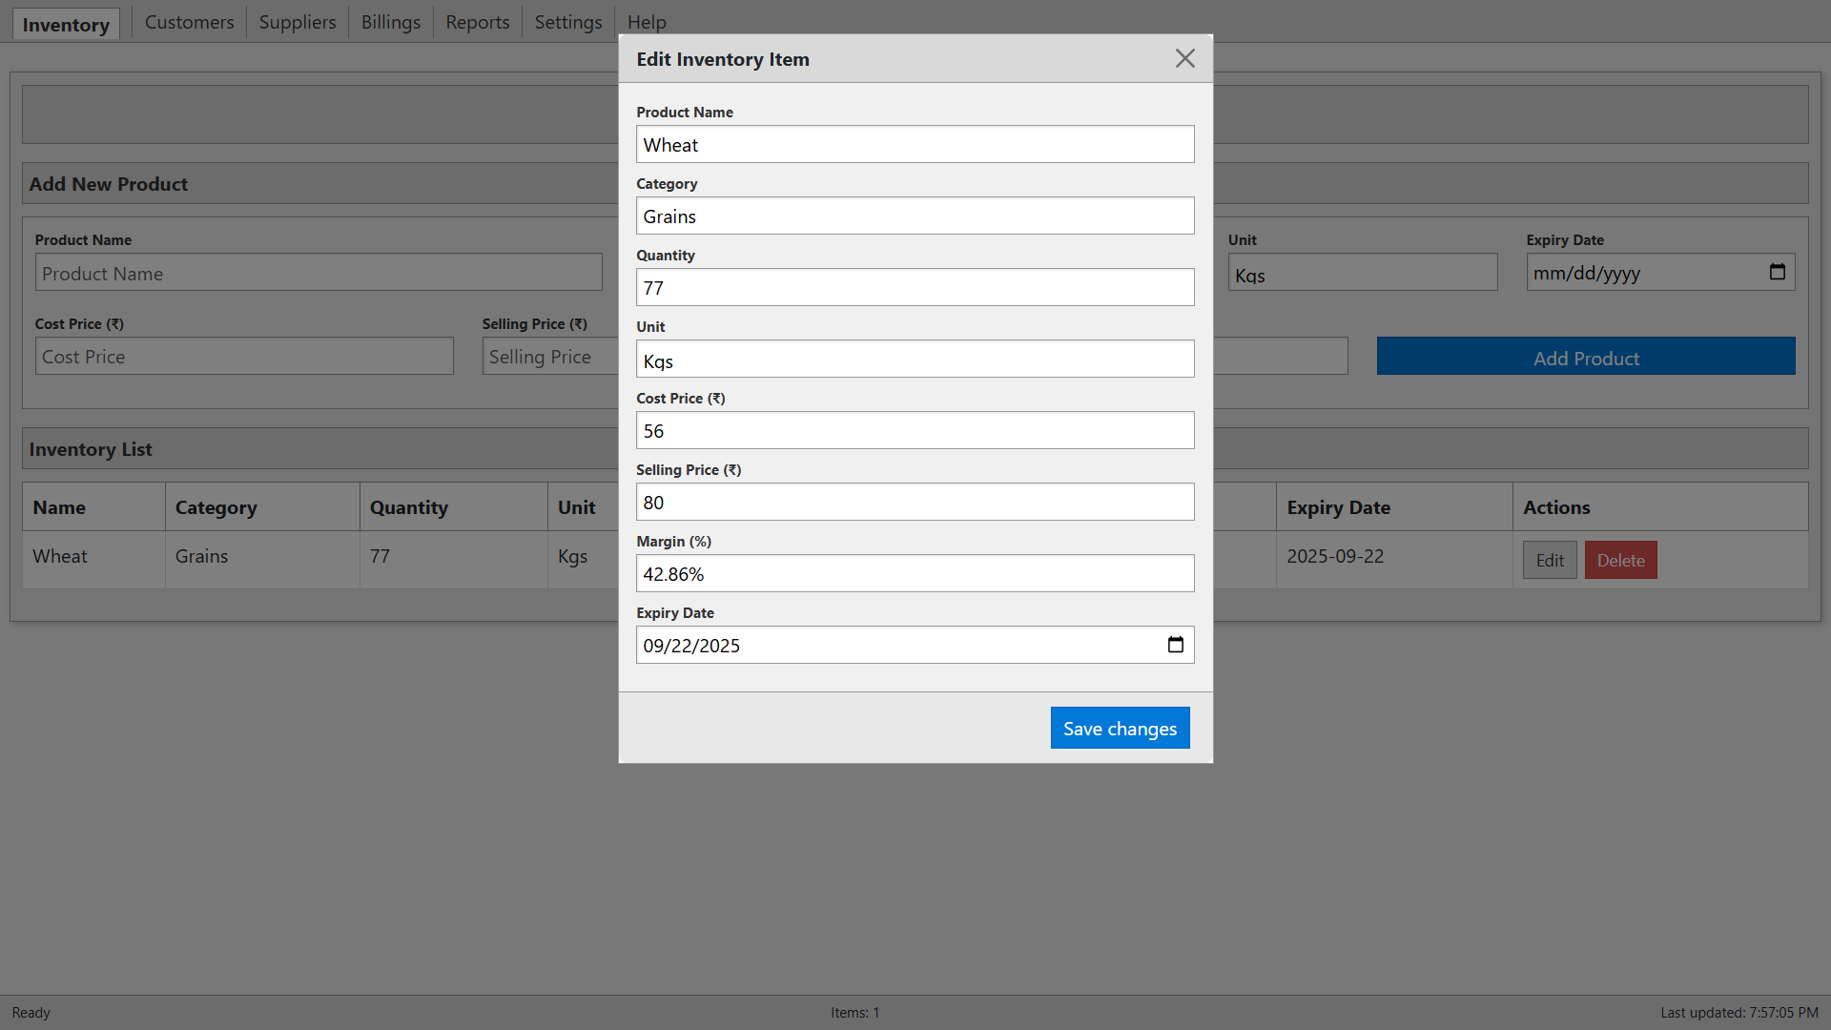
Task: Switch to the Customers tab
Action: 189,22
